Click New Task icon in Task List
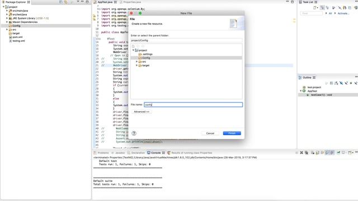 (x=315, y=8)
